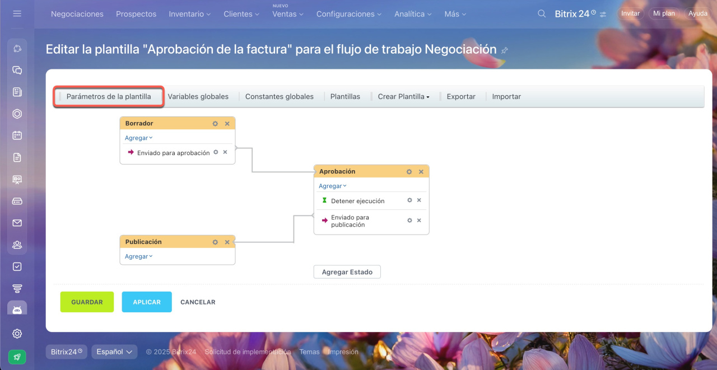Open Constantes globales

coord(280,96)
